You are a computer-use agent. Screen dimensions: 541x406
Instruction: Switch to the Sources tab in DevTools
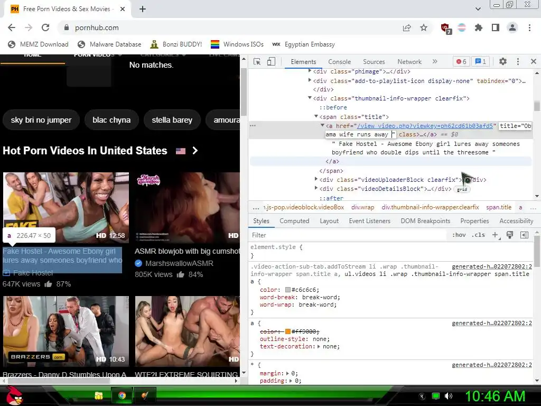pyautogui.click(x=374, y=62)
